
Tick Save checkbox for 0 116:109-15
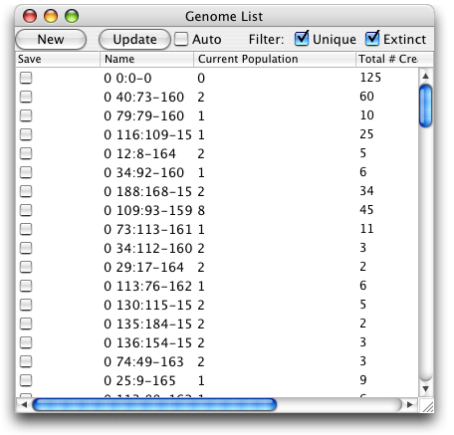[x=26, y=134]
